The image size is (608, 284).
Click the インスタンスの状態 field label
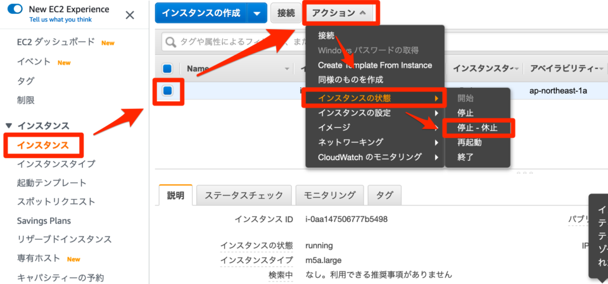pyautogui.click(x=256, y=245)
